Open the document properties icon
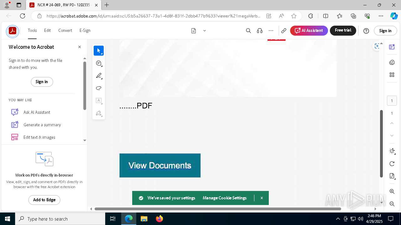Screen dimensions: 401x225 tap(392, 176)
